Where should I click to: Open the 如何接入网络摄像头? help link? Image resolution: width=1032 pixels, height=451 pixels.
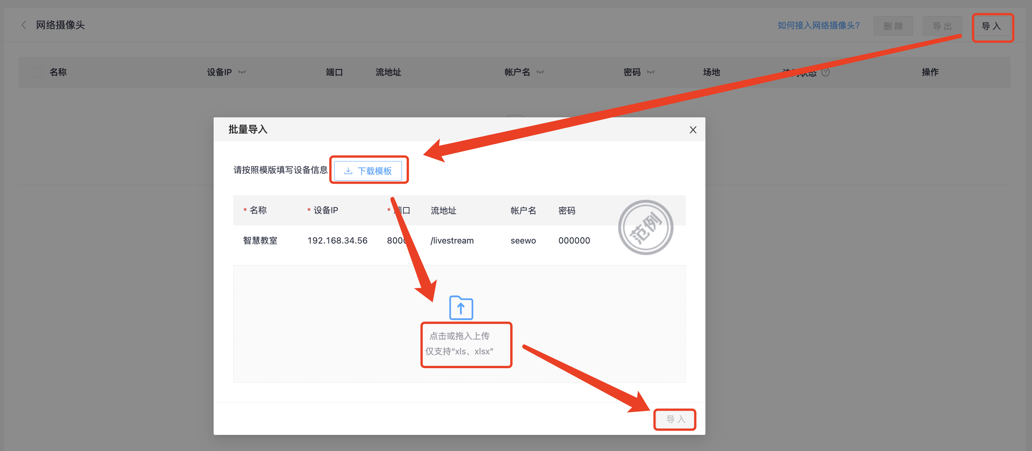coord(818,26)
